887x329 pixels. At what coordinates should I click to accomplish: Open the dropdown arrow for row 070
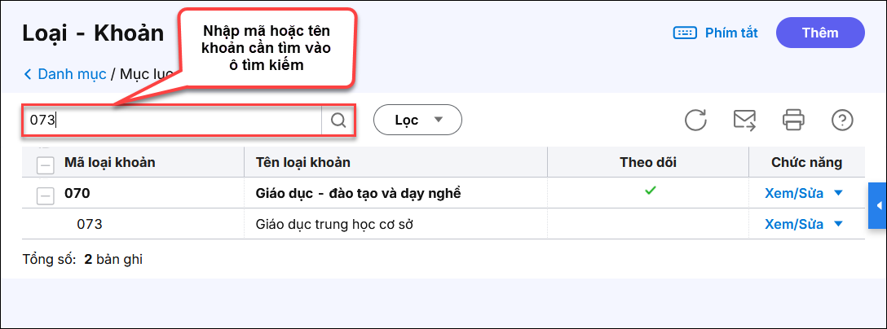[x=838, y=194]
